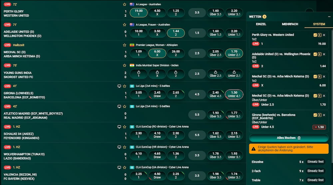Click live stream icon for Schalke 04 match
Viewport: 333px width, 185px height.
point(120,127)
